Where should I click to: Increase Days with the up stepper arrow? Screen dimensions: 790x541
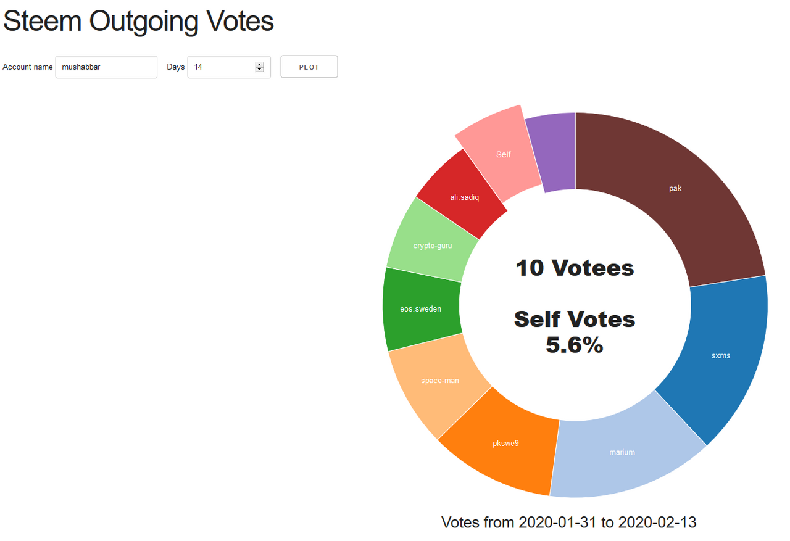[259, 64]
